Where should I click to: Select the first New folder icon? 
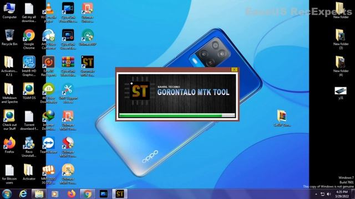coord(341,11)
